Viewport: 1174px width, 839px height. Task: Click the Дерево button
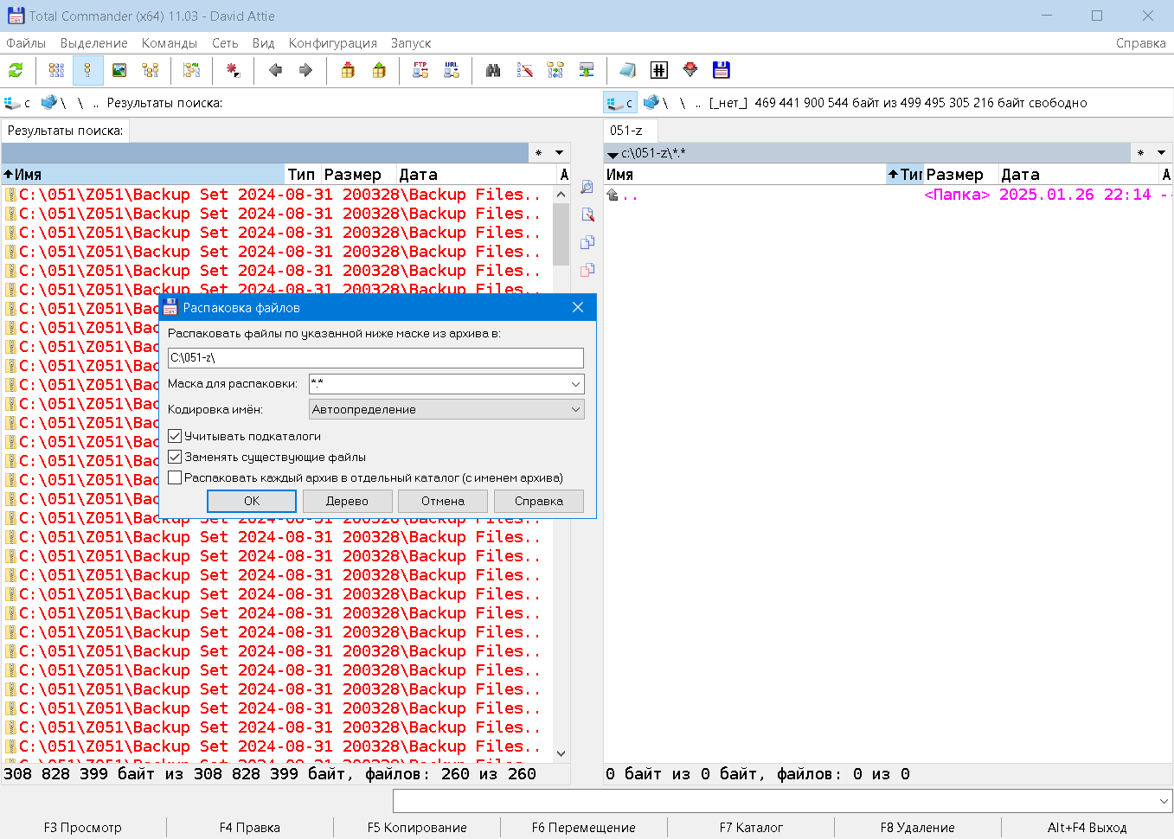point(347,501)
